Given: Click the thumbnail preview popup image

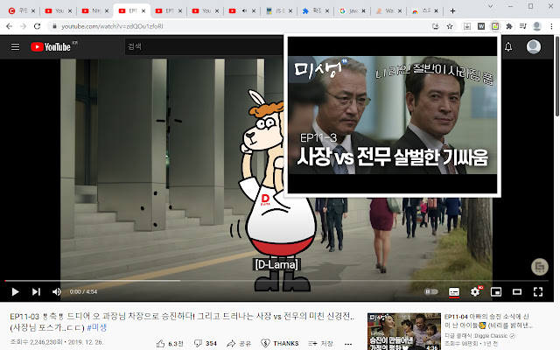Looking at the screenshot, I should (392, 115).
